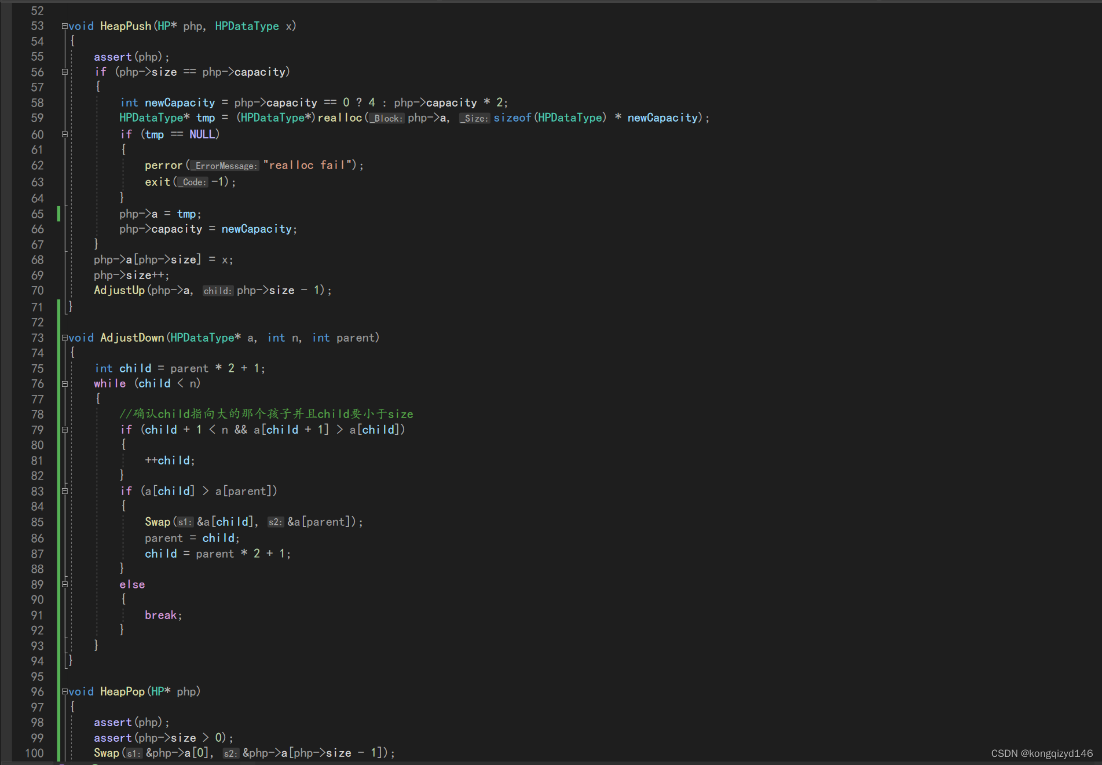This screenshot has height=765, width=1102.
Task: Click the newCapacity declaration on line 58
Action: (x=180, y=103)
